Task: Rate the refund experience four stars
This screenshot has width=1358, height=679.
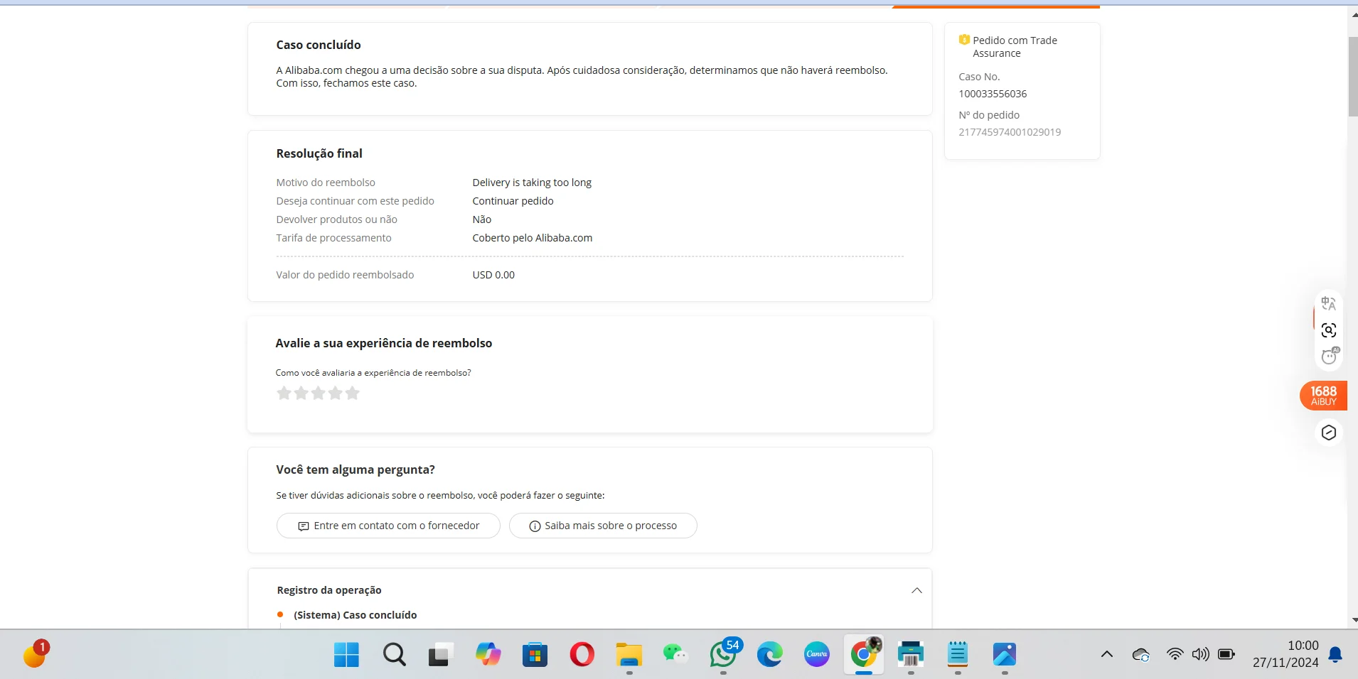Action: pyautogui.click(x=335, y=393)
